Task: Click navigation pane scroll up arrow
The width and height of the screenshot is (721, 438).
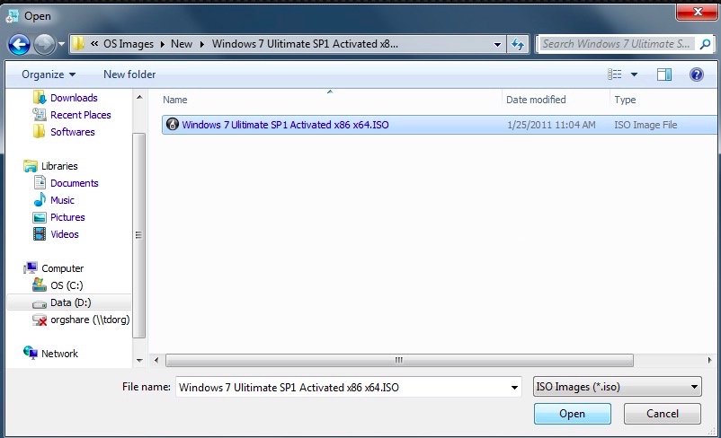Action: (139, 97)
